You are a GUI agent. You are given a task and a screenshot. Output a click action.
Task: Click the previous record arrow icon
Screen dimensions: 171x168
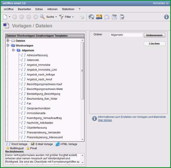click(22, 17)
